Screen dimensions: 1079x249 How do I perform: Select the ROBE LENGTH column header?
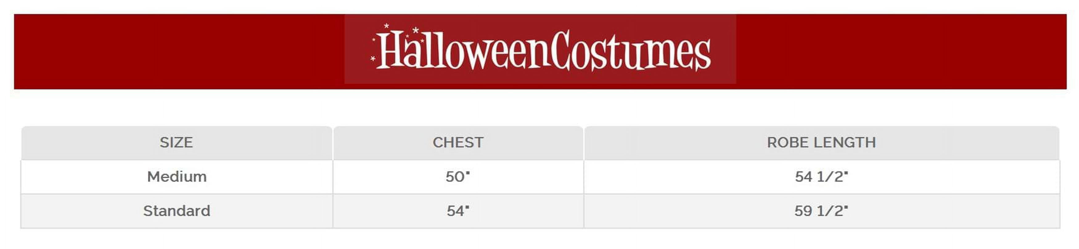click(821, 143)
